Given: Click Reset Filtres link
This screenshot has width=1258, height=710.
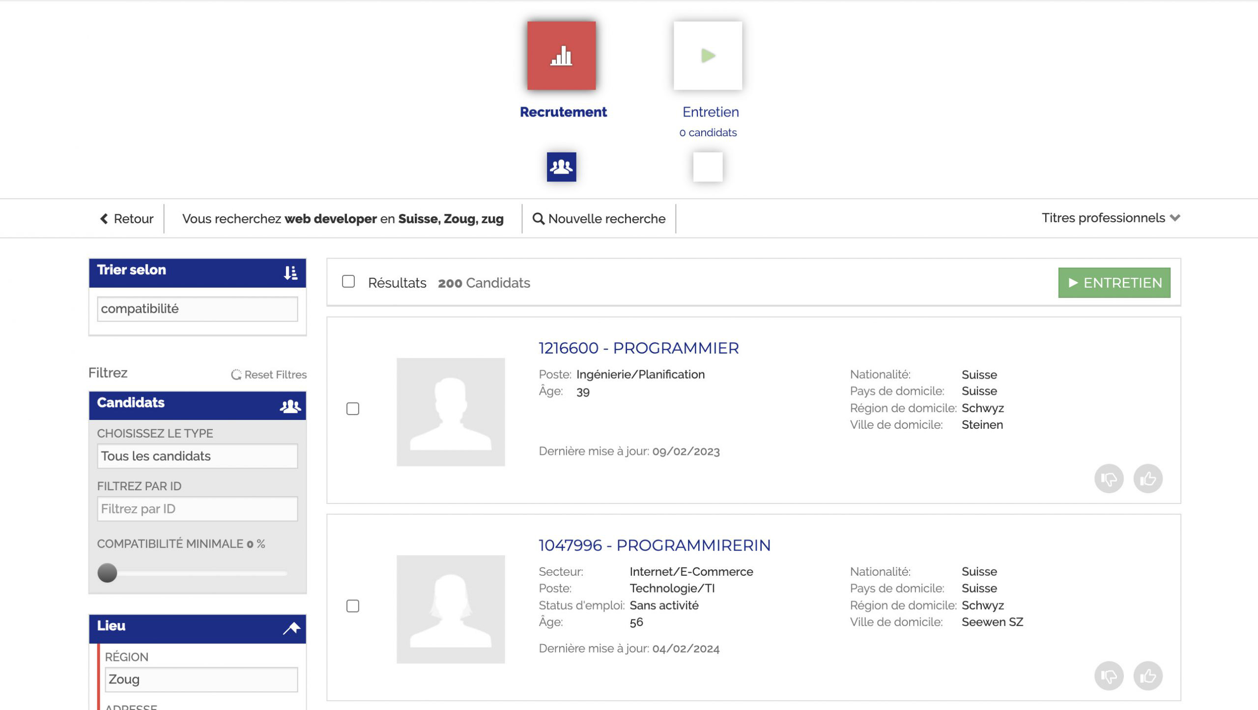Looking at the screenshot, I should pyautogui.click(x=269, y=375).
